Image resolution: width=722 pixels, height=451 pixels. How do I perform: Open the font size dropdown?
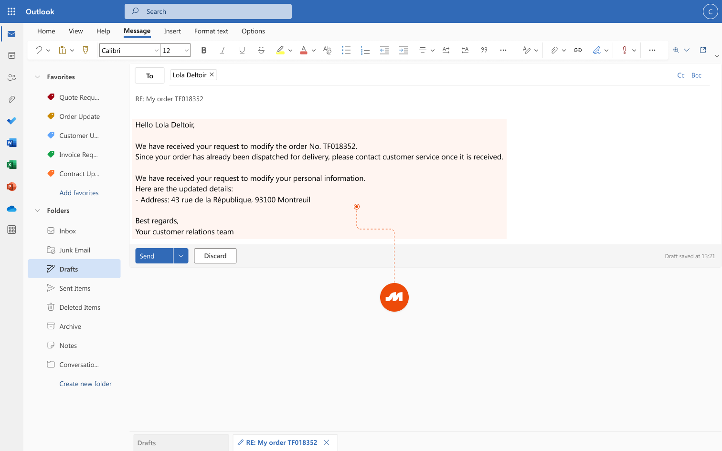(x=187, y=51)
